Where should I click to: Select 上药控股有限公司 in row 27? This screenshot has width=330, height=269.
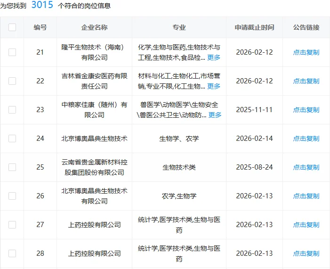(x=94, y=225)
